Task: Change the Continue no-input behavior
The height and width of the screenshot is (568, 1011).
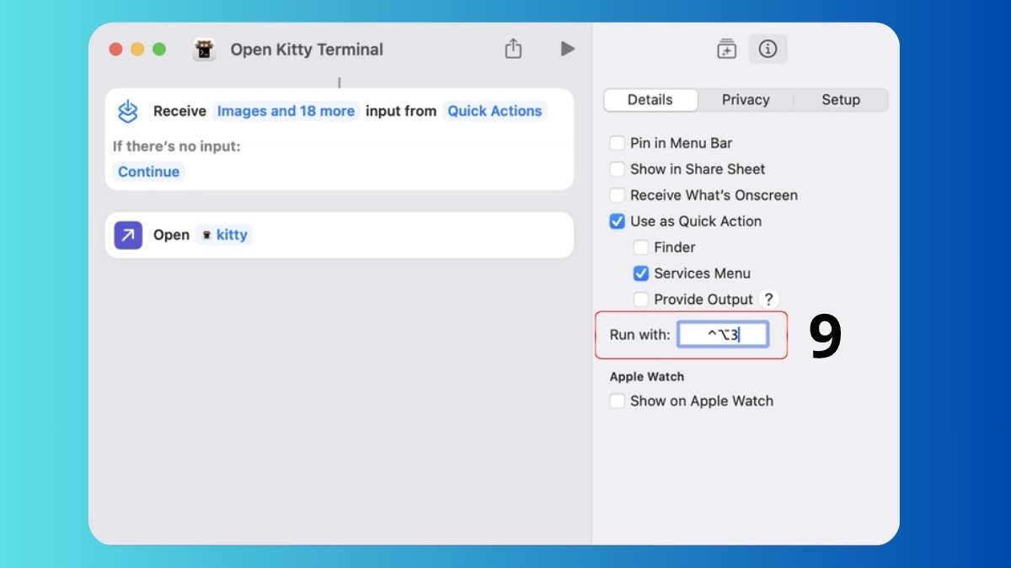Action: tap(148, 172)
